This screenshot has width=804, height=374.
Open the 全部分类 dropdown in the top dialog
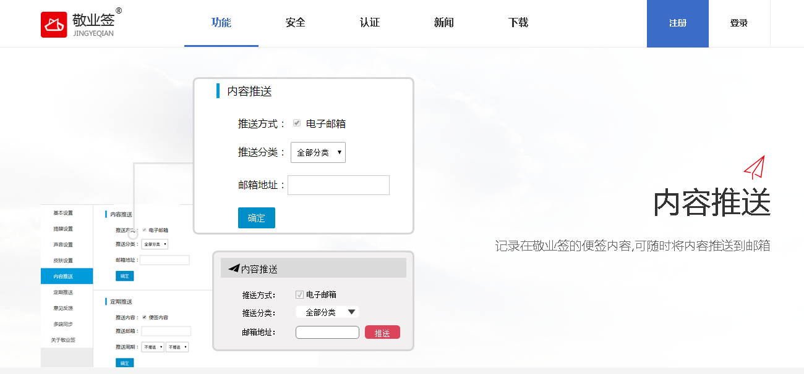318,152
